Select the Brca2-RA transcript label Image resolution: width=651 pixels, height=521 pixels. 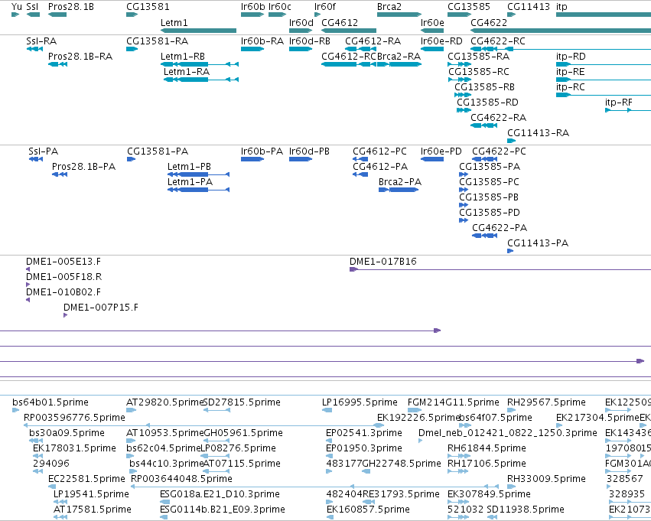[x=399, y=56]
